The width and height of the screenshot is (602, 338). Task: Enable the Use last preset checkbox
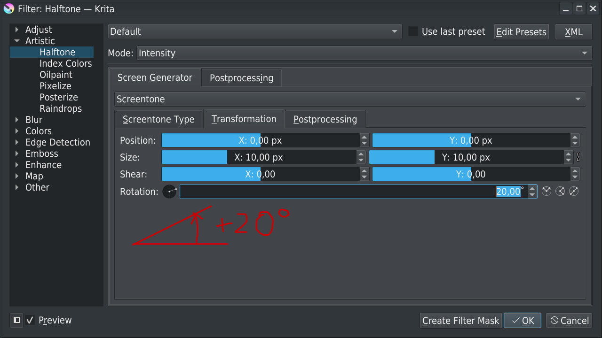pos(413,31)
